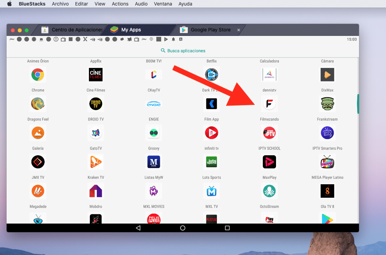Image resolution: width=386 pixels, height=255 pixels.
Task: Open the Filmezando app
Action: pos(269,104)
